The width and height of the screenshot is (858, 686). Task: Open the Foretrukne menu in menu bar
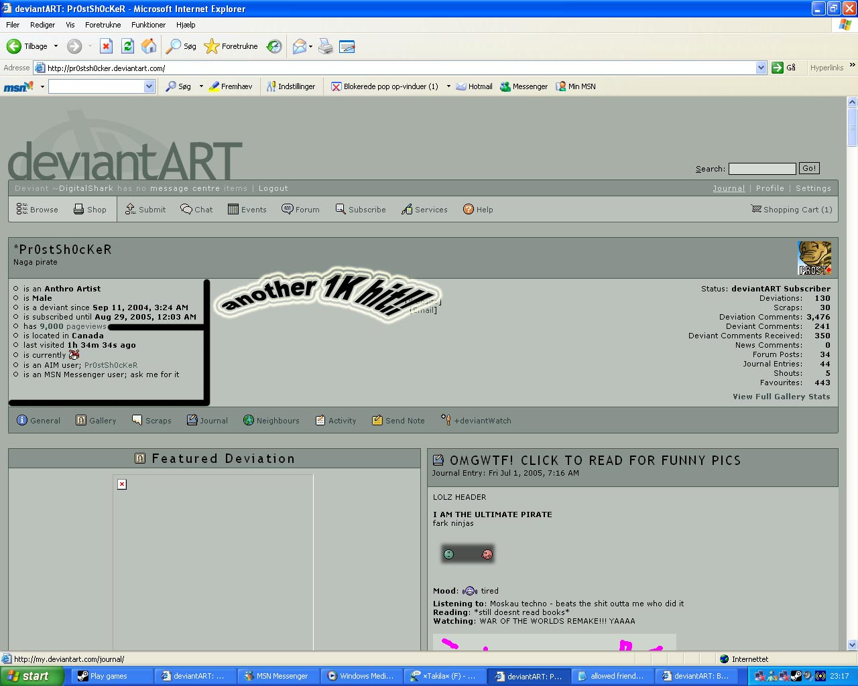click(103, 25)
